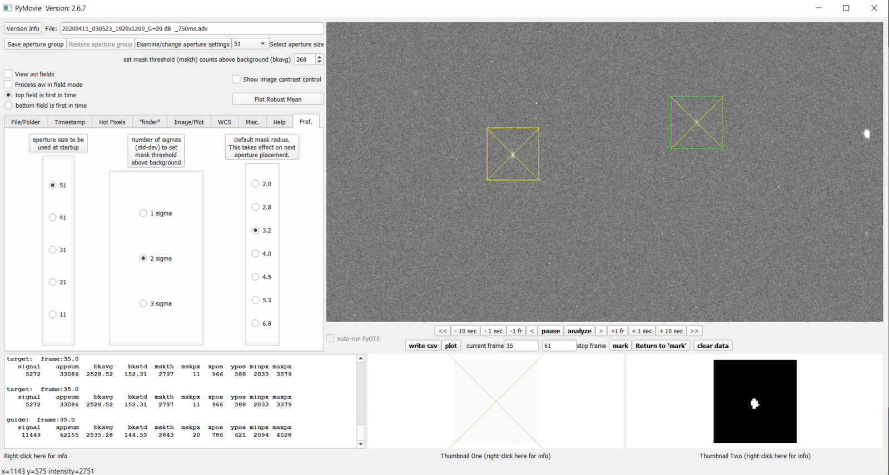This screenshot has width=889, height=475.
Task: Set default mask radius to 5.3
Action: (x=256, y=300)
